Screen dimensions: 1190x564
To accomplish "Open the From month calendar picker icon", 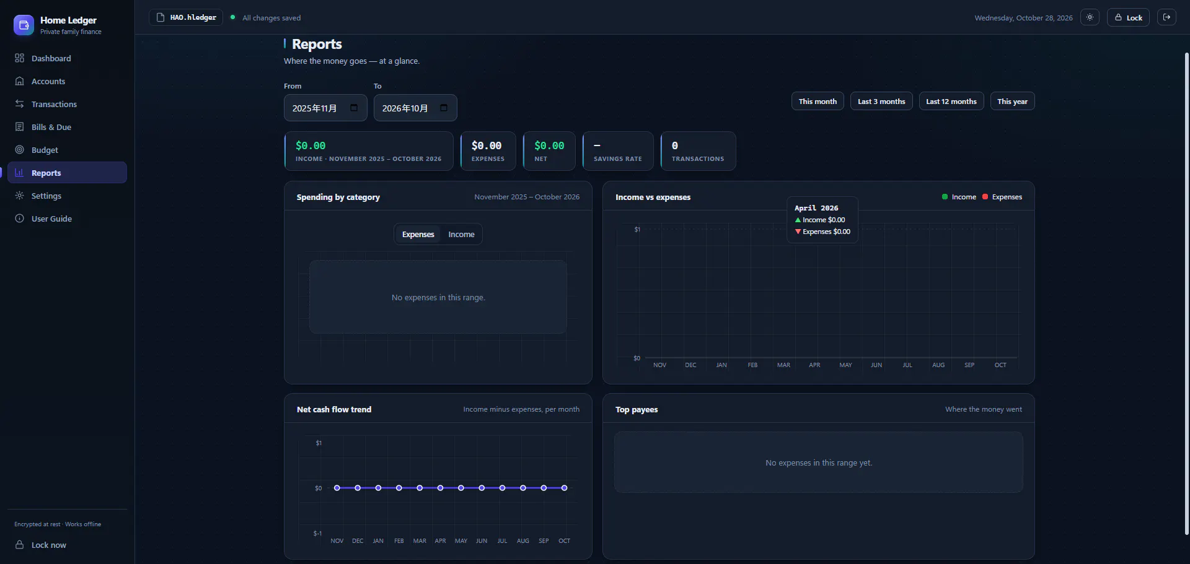I will [x=354, y=108].
